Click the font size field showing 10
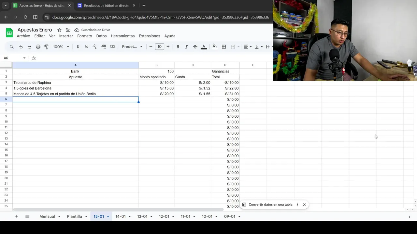The image size is (417, 234). pyautogui.click(x=159, y=47)
